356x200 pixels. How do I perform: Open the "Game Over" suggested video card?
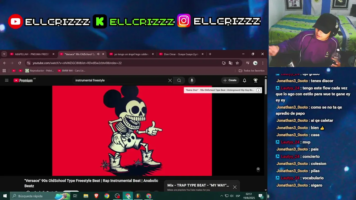pyautogui.click(x=220, y=90)
